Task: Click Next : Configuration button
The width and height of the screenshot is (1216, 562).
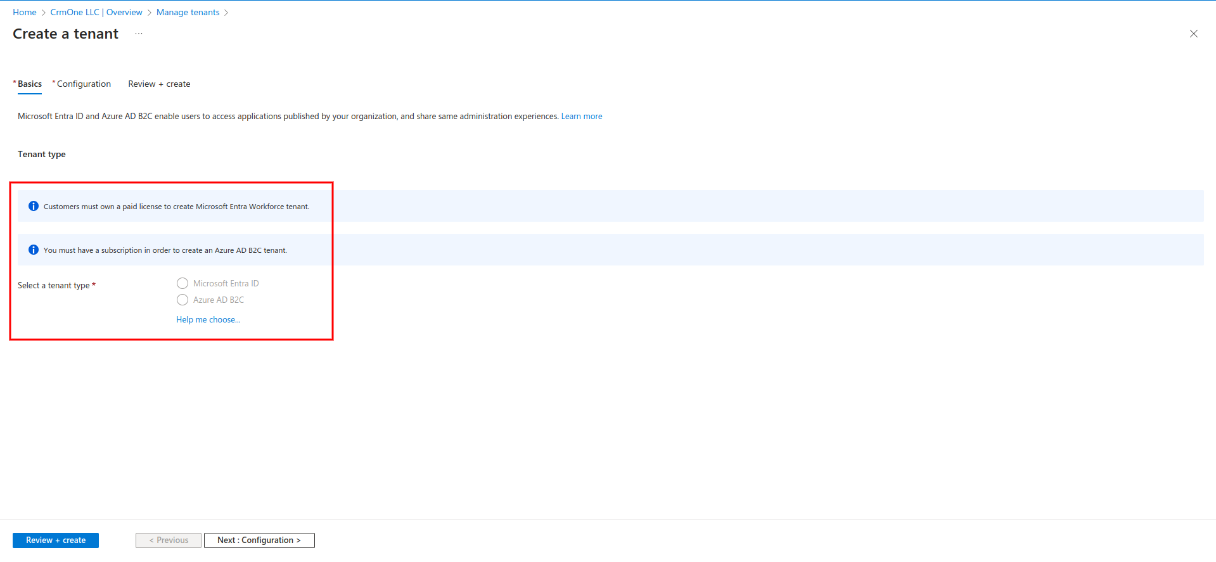Action: pyautogui.click(x=259, y=540)
